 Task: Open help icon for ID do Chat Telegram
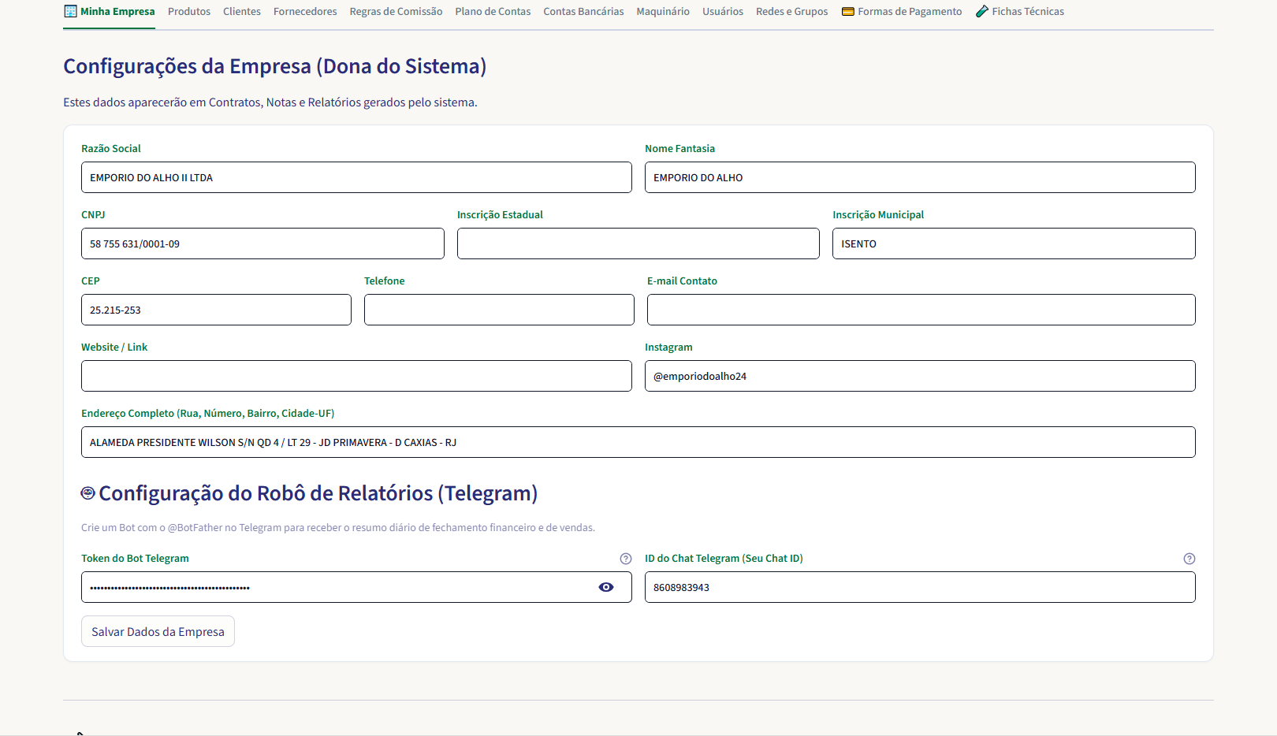pos(1190,559)
